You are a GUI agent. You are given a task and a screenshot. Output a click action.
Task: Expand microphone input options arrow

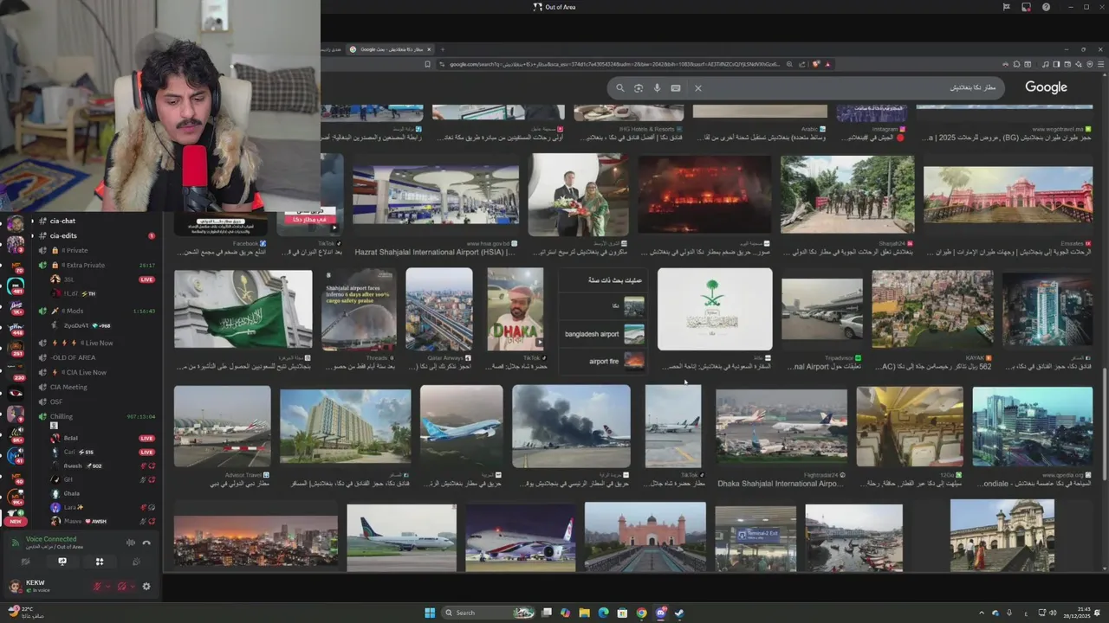pyautogui.click(x=108, y=587)
